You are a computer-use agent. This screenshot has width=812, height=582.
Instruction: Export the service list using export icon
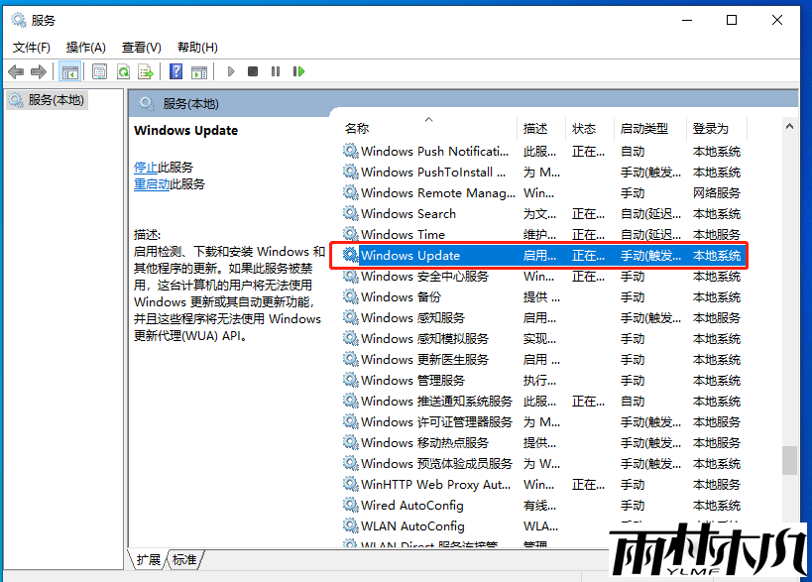146,70
